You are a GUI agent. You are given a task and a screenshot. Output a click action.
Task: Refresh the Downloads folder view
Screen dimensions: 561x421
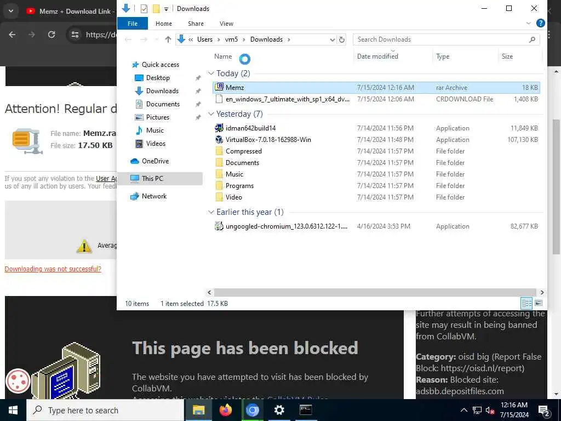point(342,39)
